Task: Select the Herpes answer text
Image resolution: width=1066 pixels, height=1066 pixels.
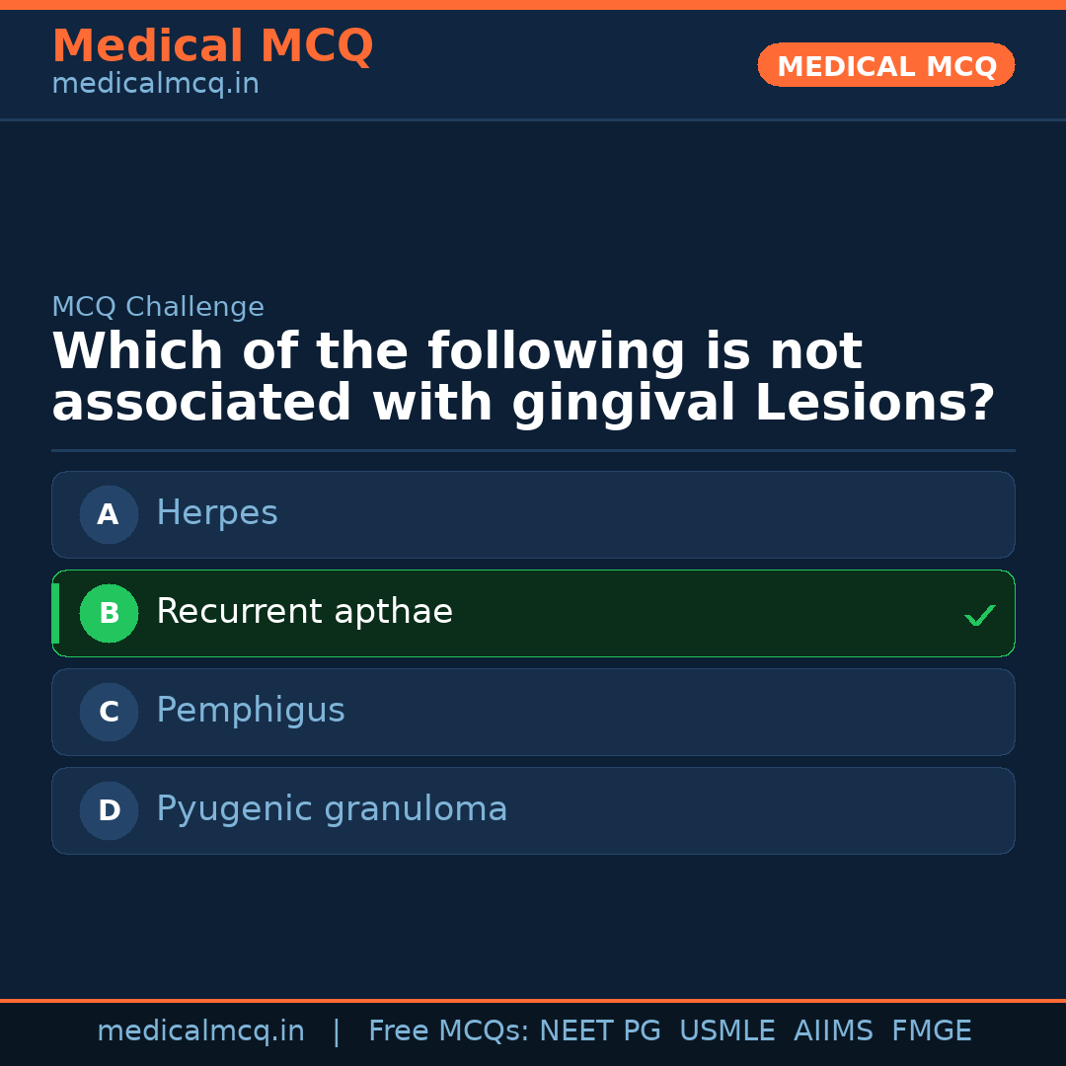Action: (x=217, y=513)
